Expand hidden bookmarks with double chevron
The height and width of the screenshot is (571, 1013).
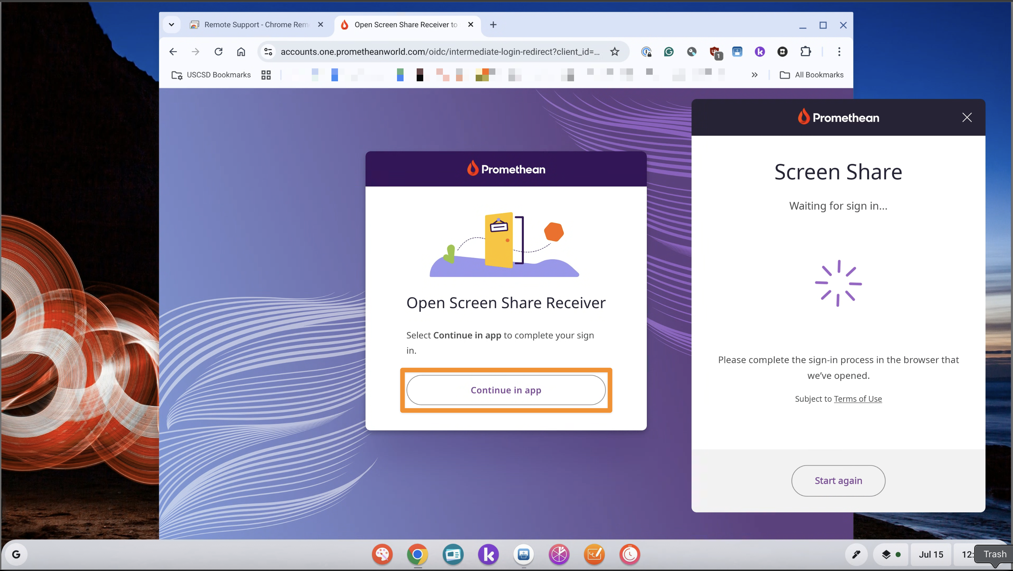[x=754, y=75]
